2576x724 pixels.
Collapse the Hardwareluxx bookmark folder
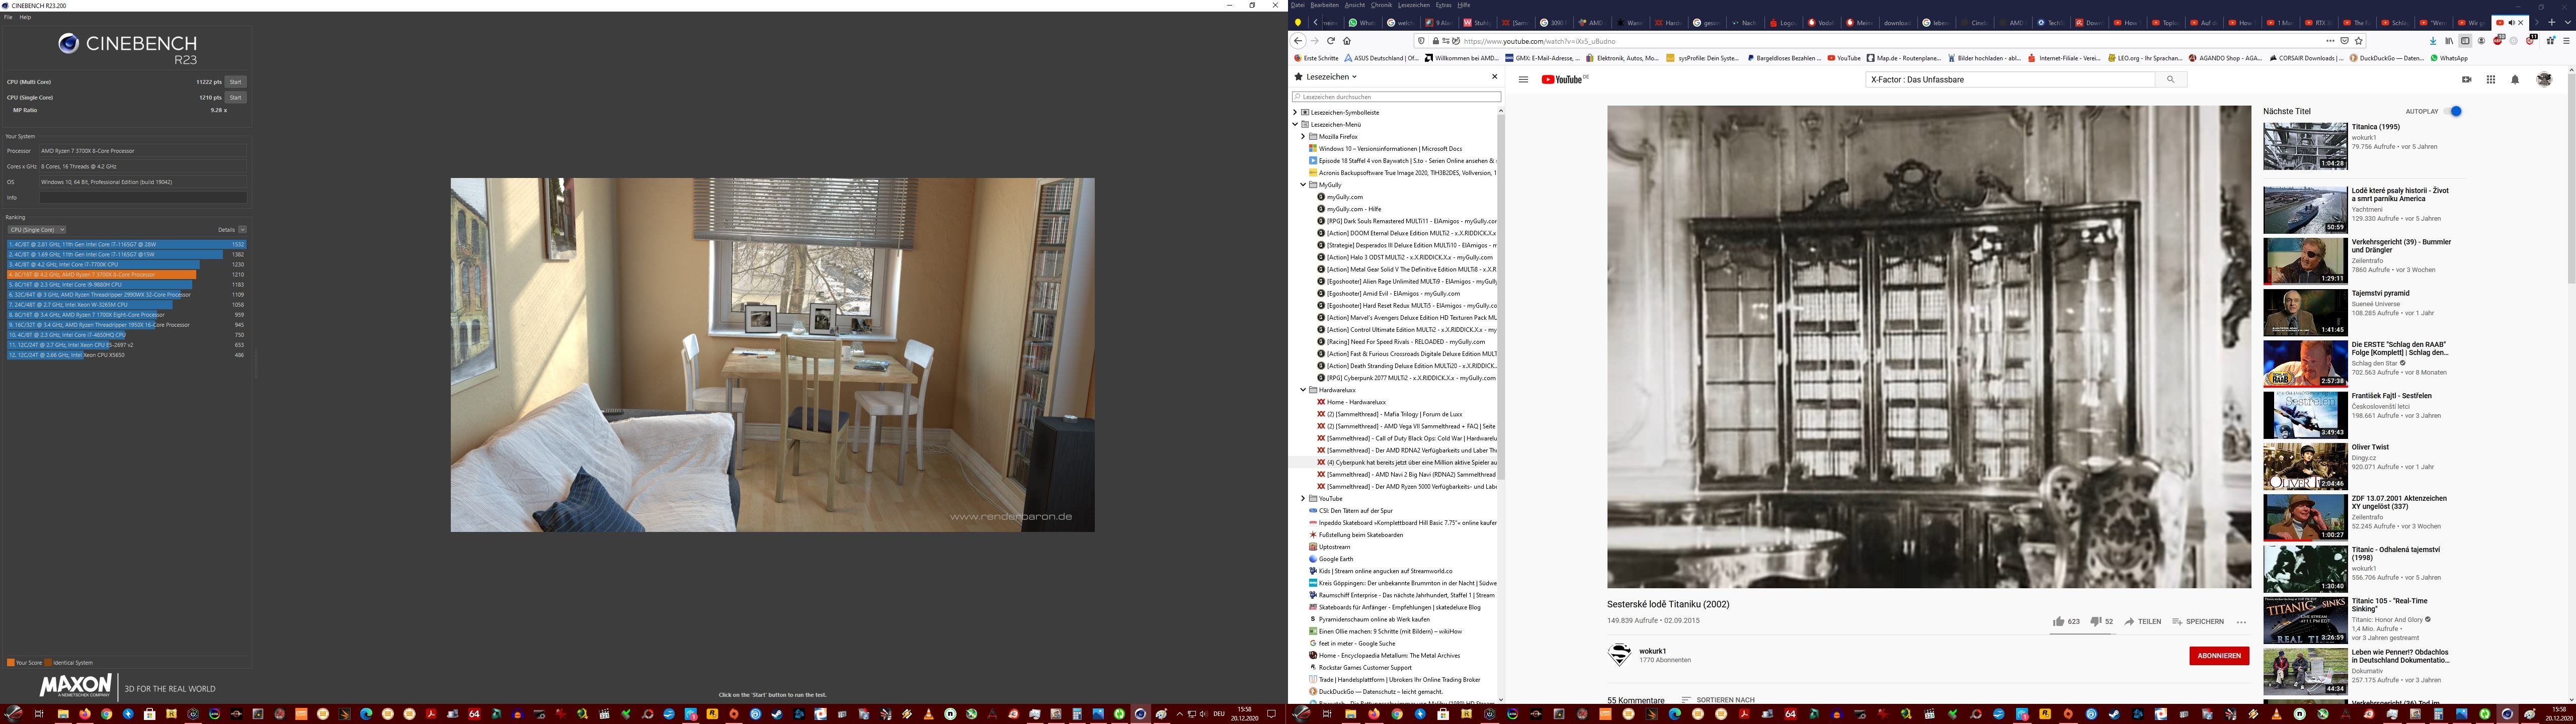(1303, 390)
